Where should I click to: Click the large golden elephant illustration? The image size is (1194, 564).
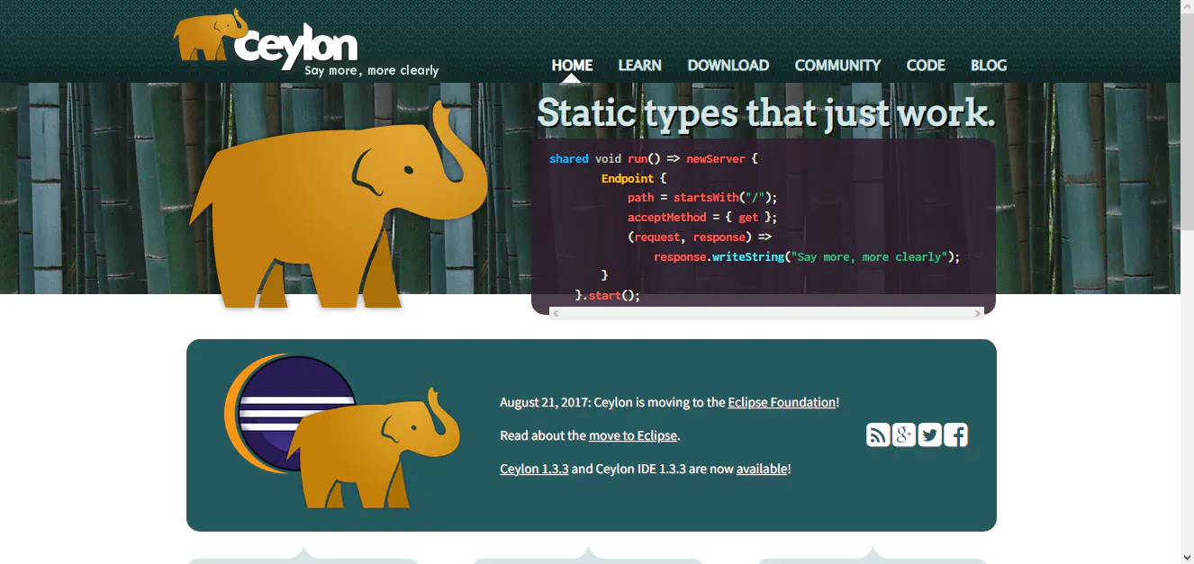coord(333,207)
